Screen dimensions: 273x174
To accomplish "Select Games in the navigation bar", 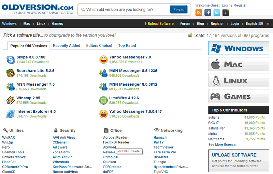I will pyautogui.click(x=57, y=23).
